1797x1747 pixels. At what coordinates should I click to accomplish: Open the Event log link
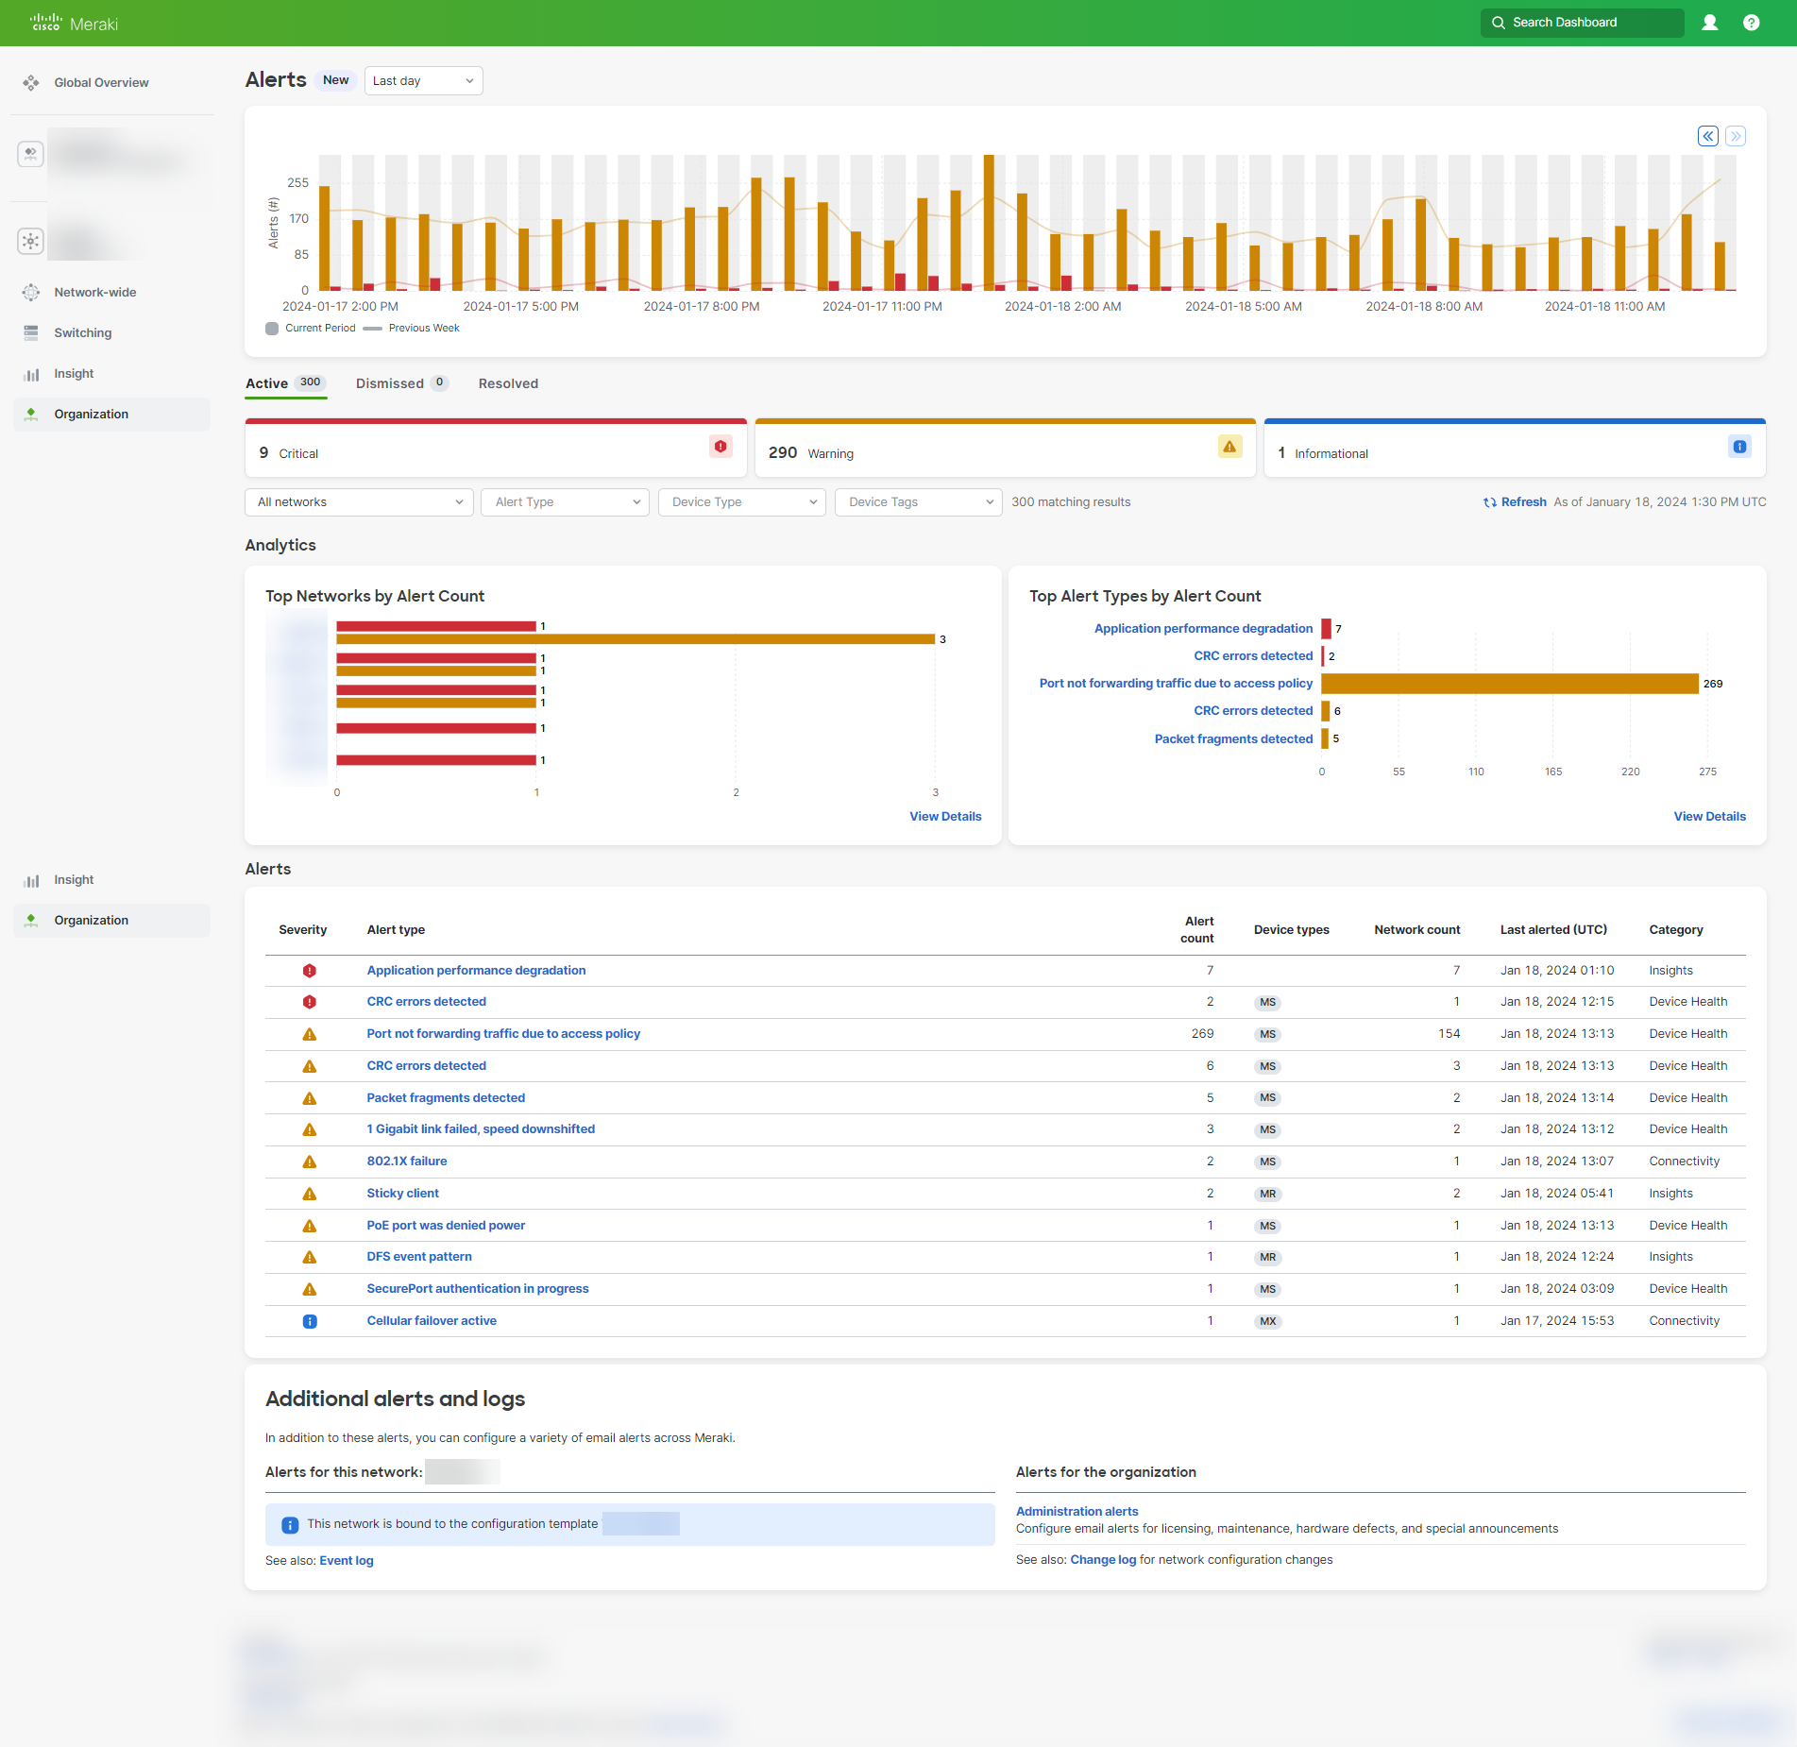346,1560
